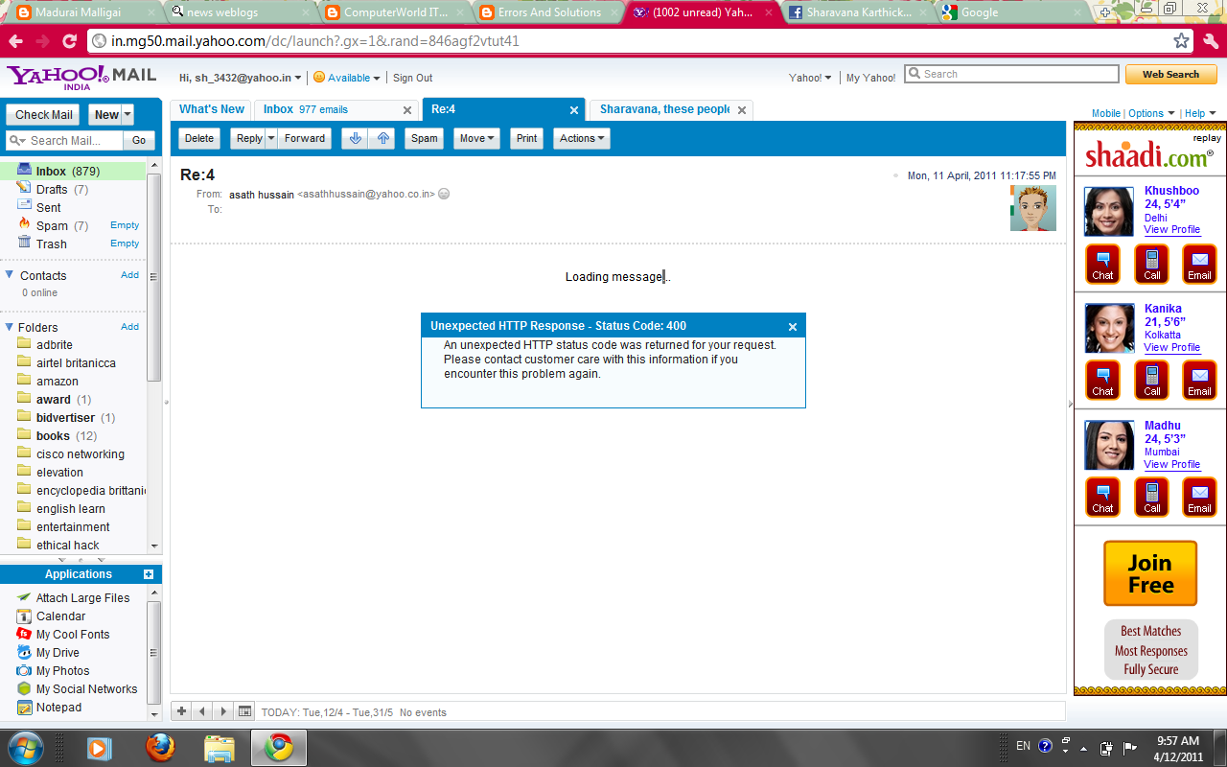Open Windows Media Player from taskbar
The height and width of the screenshot is (767, 1227).
pos(99,747)
